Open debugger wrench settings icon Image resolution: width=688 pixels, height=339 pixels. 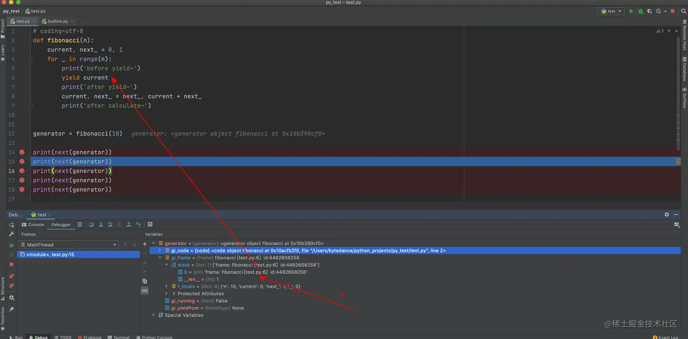tap(12, 234)
